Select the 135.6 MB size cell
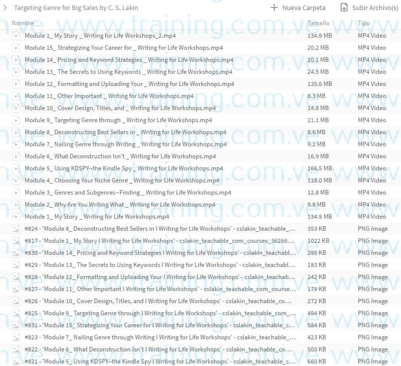This screenshot has height=366, width=401. pyautogui.click(x=319, y=84)
